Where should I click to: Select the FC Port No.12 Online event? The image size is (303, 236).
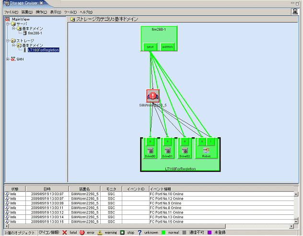149,199
